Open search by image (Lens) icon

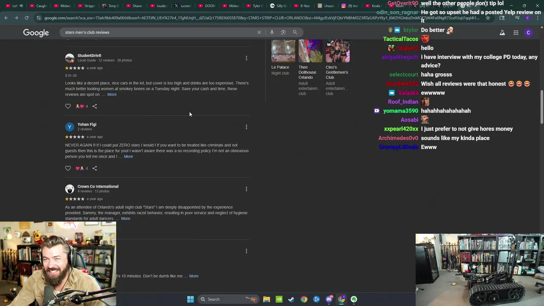point(283,32)
